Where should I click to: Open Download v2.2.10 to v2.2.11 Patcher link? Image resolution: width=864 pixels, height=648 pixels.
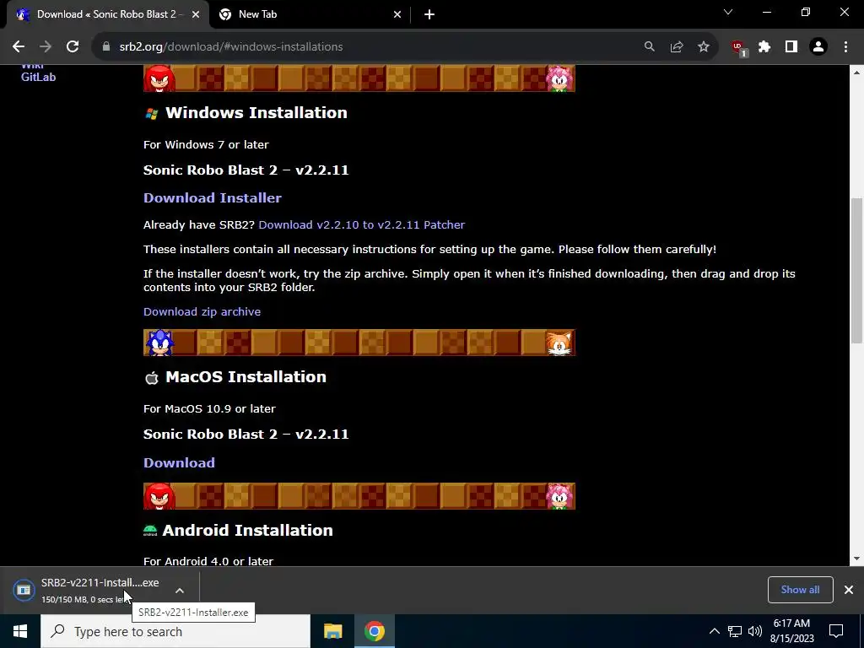[x=361, y=224]
